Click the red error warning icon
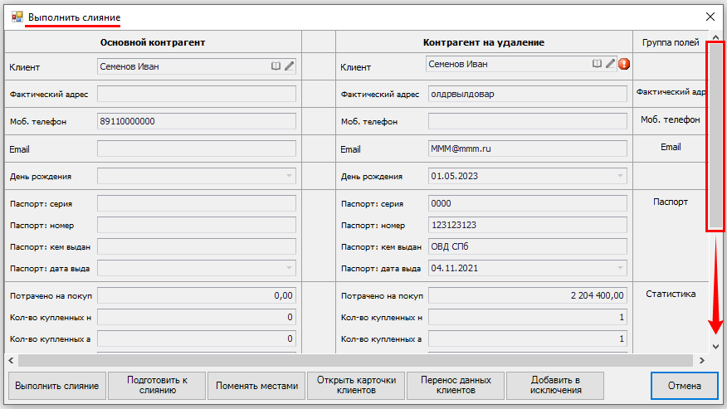The image size is (727, 409). point(624,64)
